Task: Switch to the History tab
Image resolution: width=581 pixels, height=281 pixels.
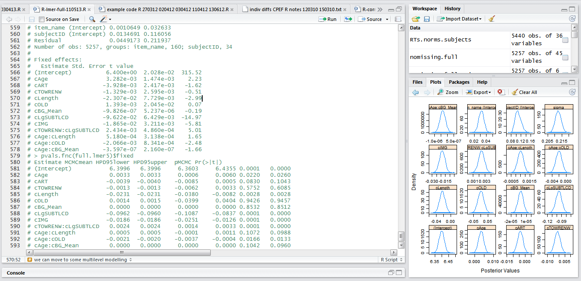Action: pyautogui.click(x=452, y=9)
